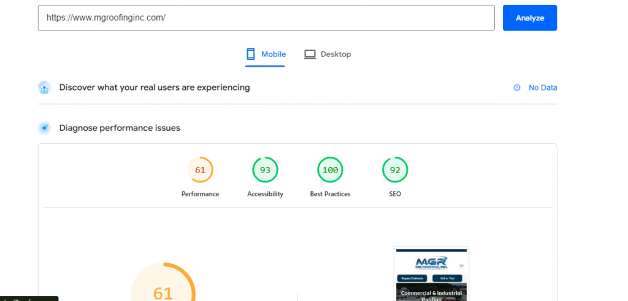628x301 pixels.
Task: Click 'Diagnose performance issues' heading
Action: [x=120, y=128]
